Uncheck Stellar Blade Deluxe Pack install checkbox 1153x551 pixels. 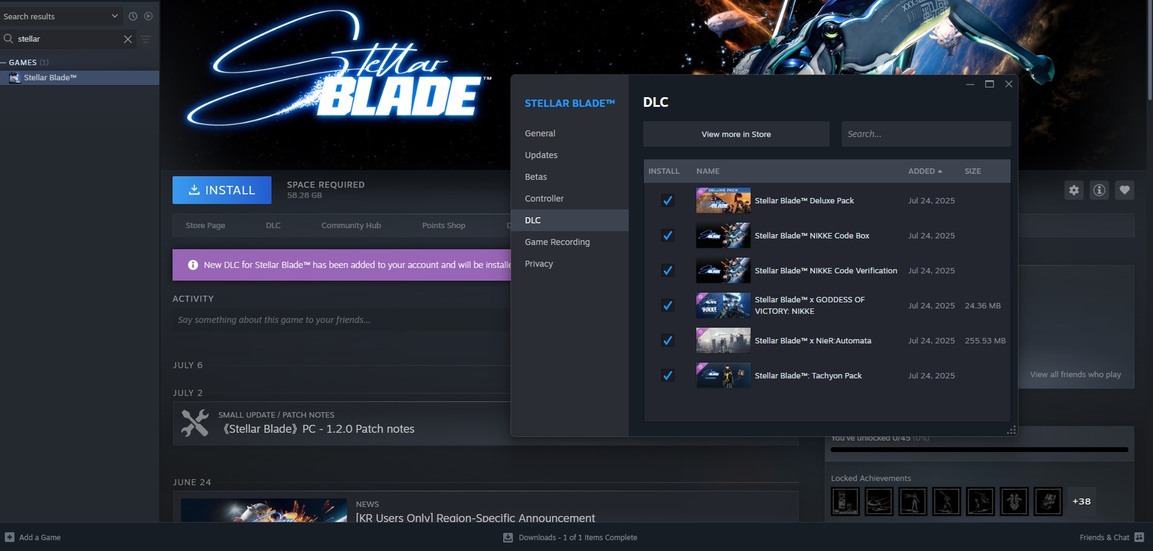click(668, 200)
